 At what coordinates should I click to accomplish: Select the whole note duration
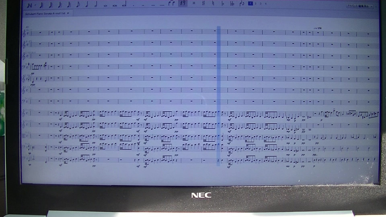[x=105, y=5]
